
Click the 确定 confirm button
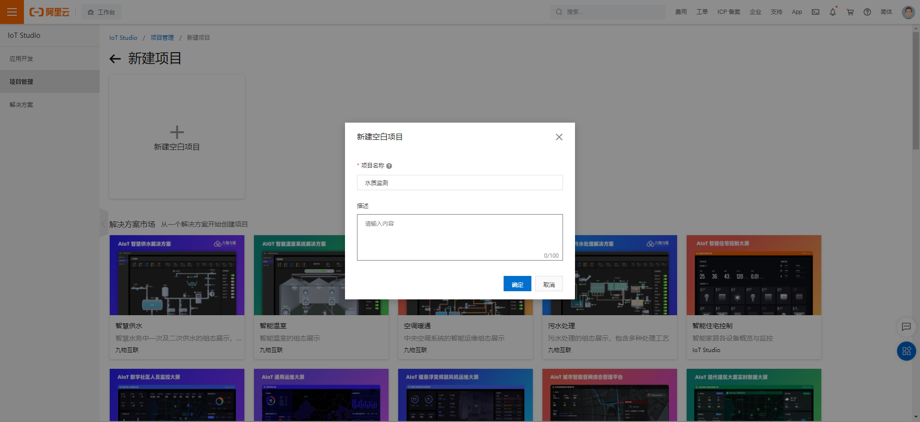tap(517, 284)
